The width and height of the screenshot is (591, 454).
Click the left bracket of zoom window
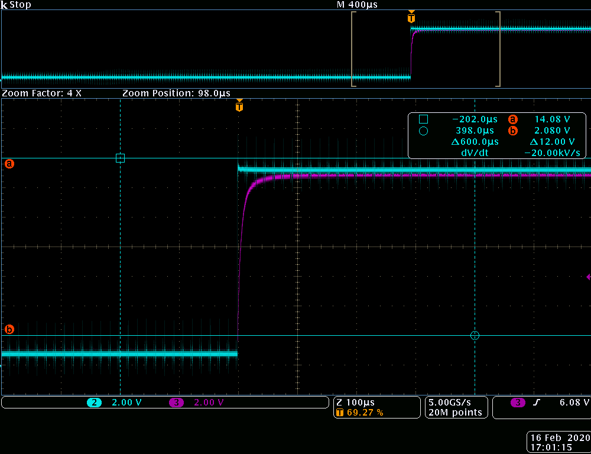353,49
